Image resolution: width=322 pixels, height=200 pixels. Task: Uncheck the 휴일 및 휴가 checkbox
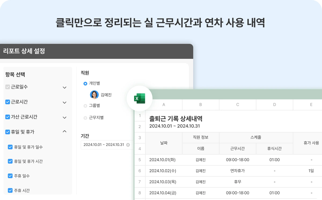click(x=8, y=132)
